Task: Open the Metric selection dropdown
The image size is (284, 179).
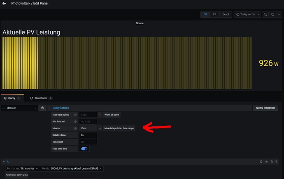Action: pyautogui.click(x=72, y=168)
